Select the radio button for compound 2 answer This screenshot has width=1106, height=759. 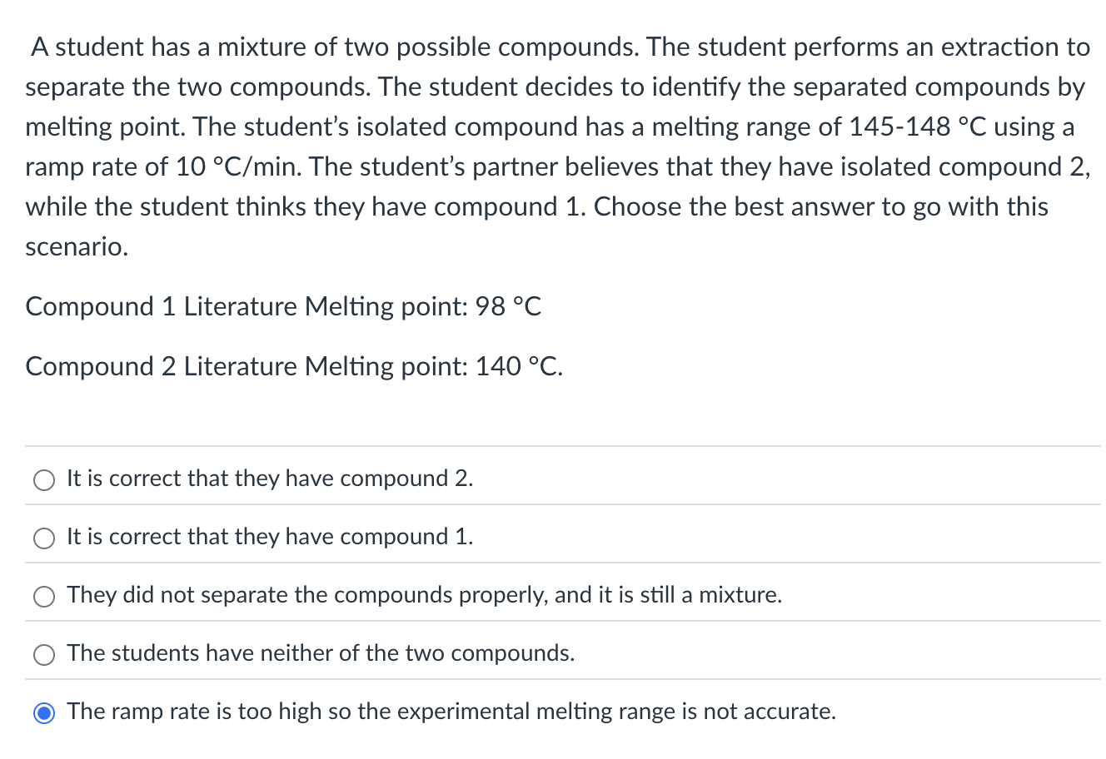point(44,479)
